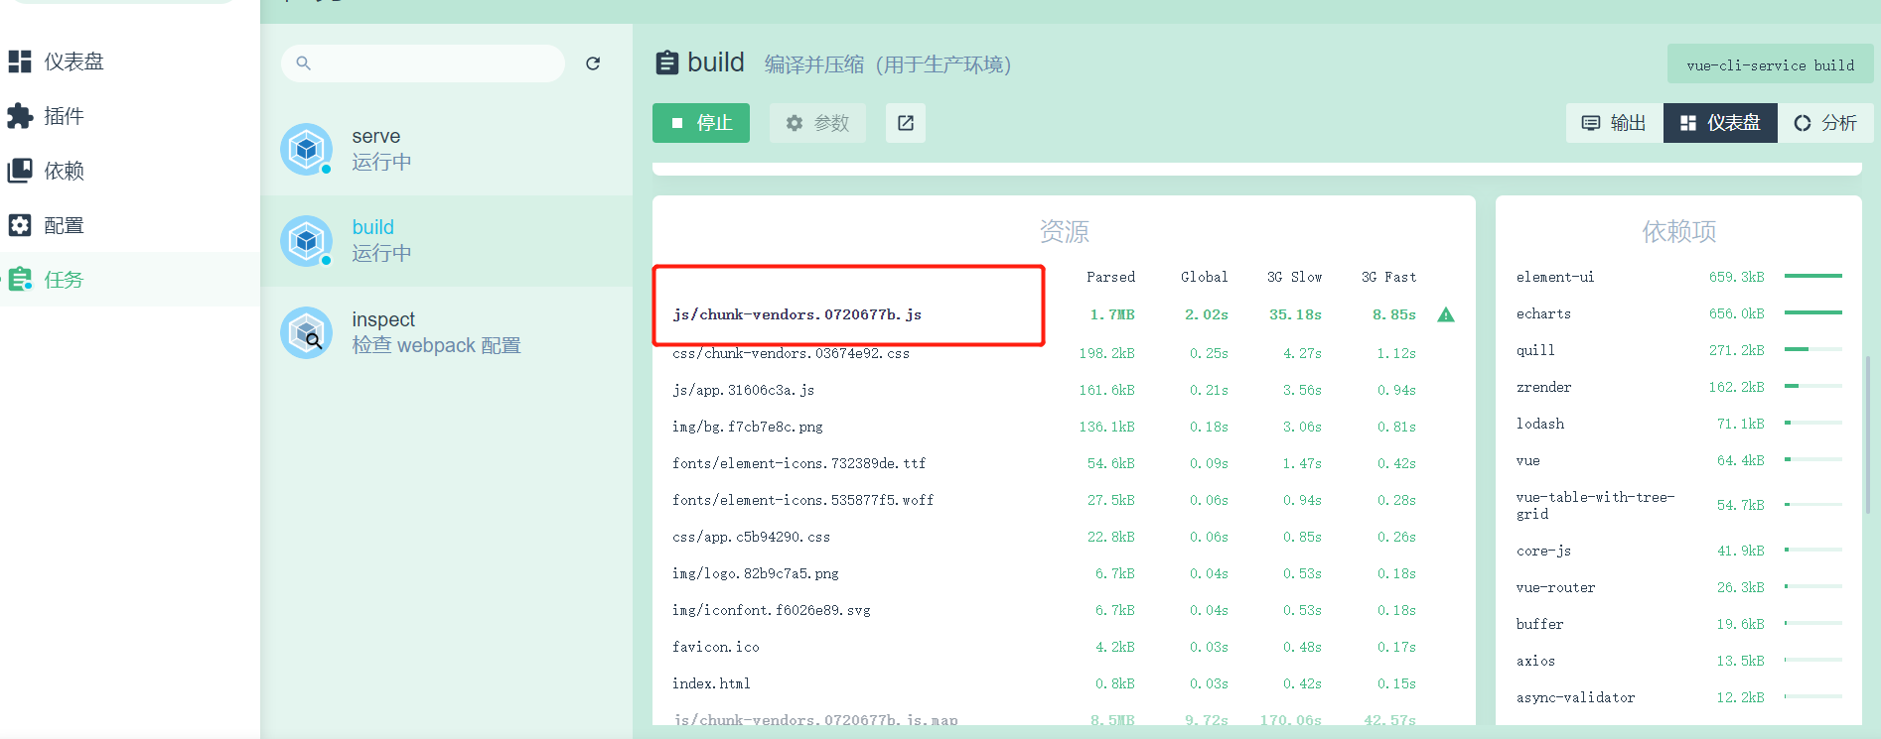Click lodash dependency entry
This screenshot has width=1881, height=739.
1678,424
